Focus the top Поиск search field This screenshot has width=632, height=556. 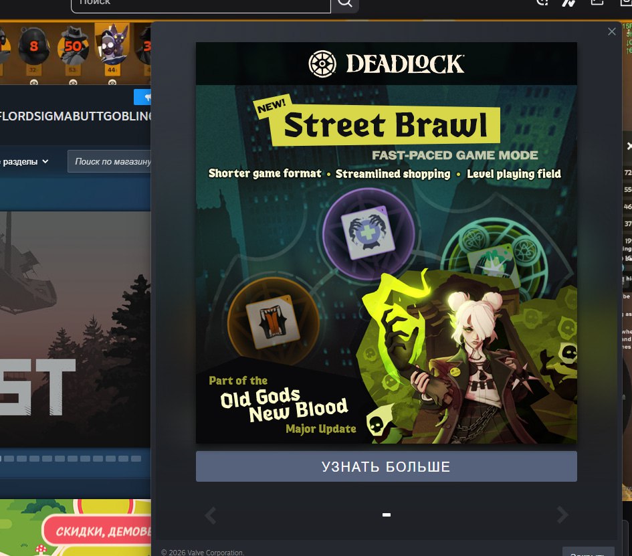201,4
